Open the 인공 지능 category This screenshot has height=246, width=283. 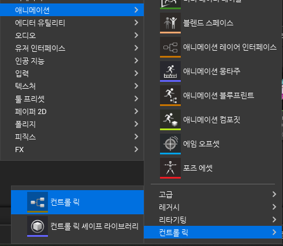pos(72,60)
